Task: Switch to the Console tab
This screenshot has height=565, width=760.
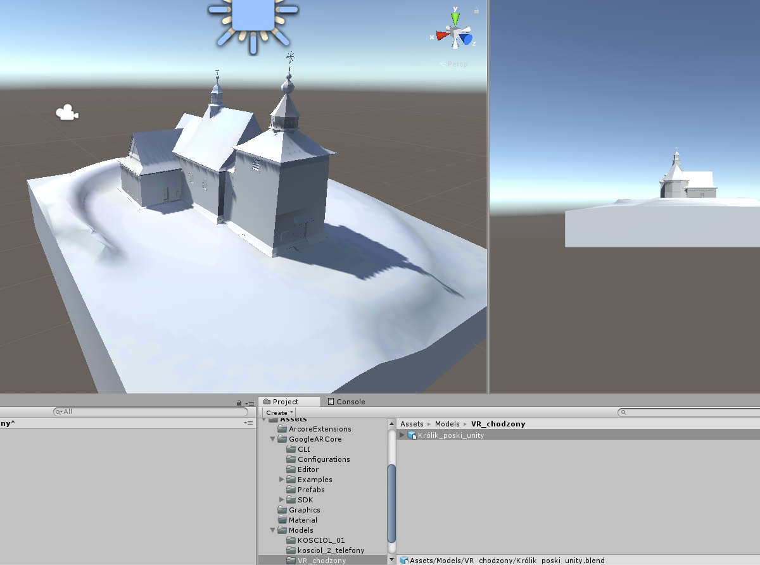Action: [x=346, y=402]
